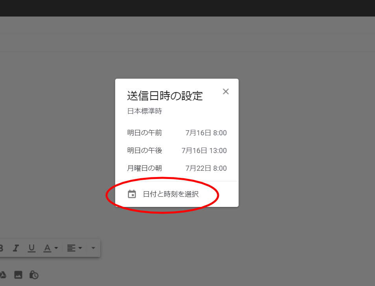Pick 月曜日の朝 7月22日 8:00 option
The width and height of the screenshot is (375, 286).
pyautogui.click(x=177, y=168)
